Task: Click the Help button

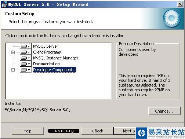Action: (x=28, y=131)
